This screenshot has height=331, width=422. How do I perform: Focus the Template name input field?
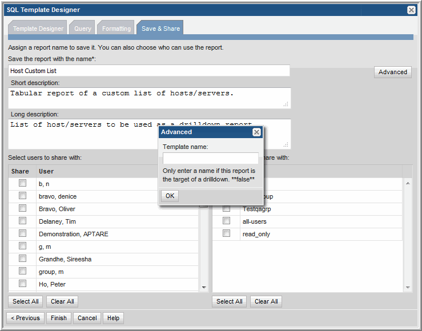pyautogui.click(x=210, y=158)
